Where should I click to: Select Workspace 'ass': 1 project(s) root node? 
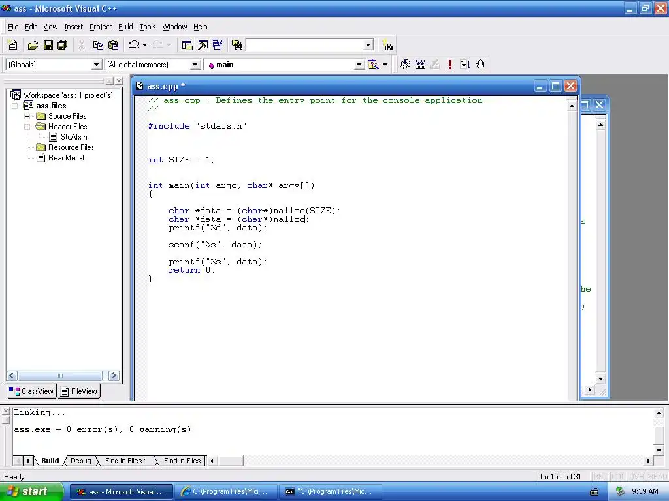click(x=62, y=95)
